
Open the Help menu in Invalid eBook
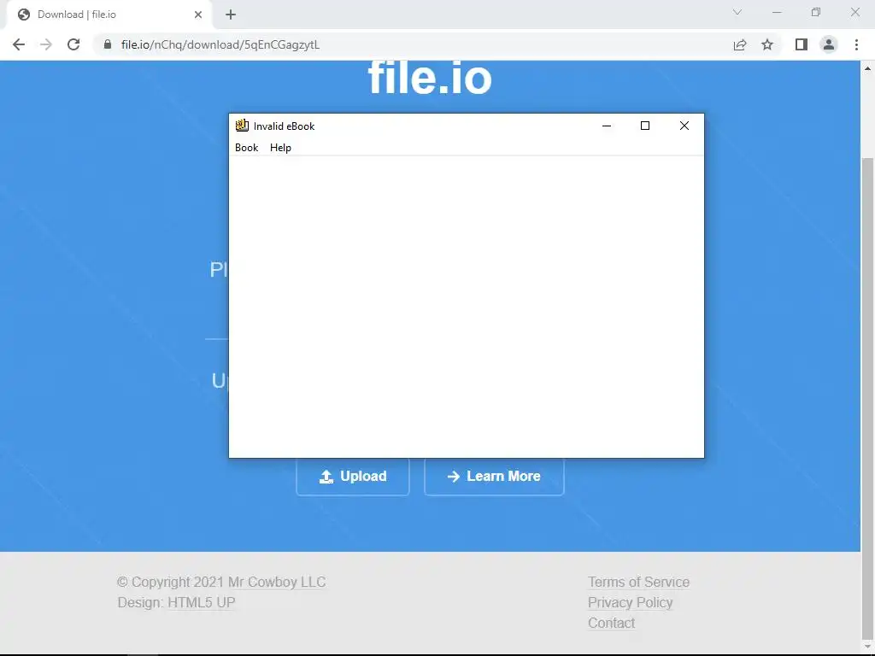coord(280,148)
